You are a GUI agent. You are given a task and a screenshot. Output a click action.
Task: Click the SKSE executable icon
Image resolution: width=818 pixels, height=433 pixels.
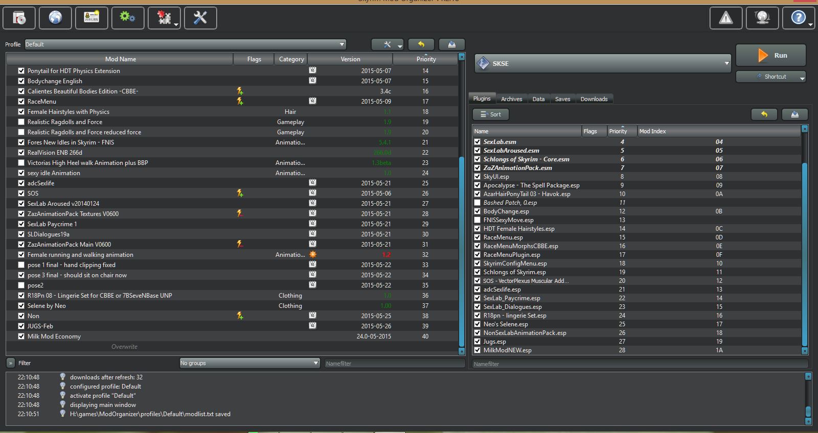pos(483,64)
